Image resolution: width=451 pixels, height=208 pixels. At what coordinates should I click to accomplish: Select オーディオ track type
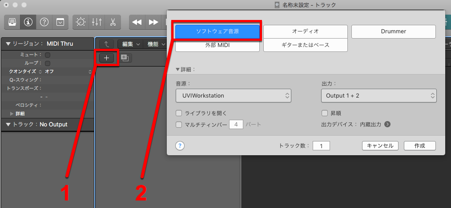pyautogui.click(x=306, y=31)
